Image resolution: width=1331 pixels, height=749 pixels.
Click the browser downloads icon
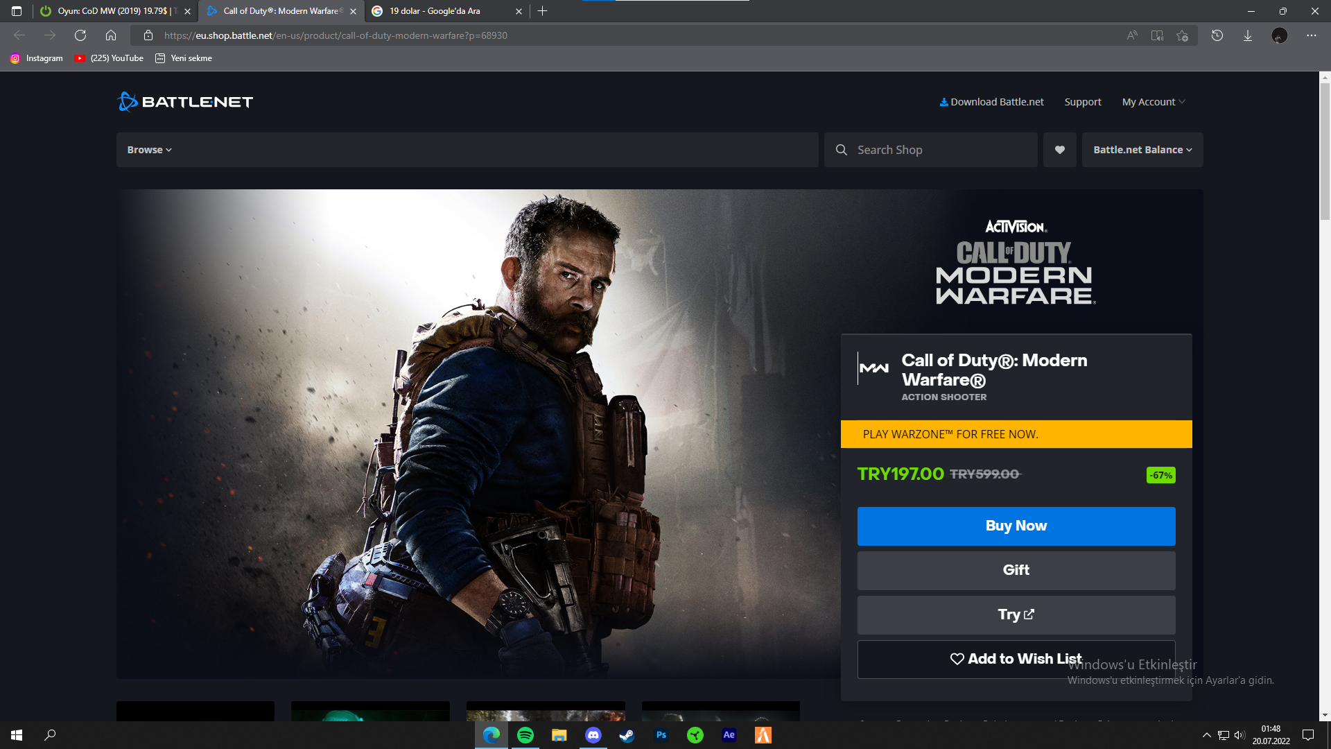(x=1247, y=35)
